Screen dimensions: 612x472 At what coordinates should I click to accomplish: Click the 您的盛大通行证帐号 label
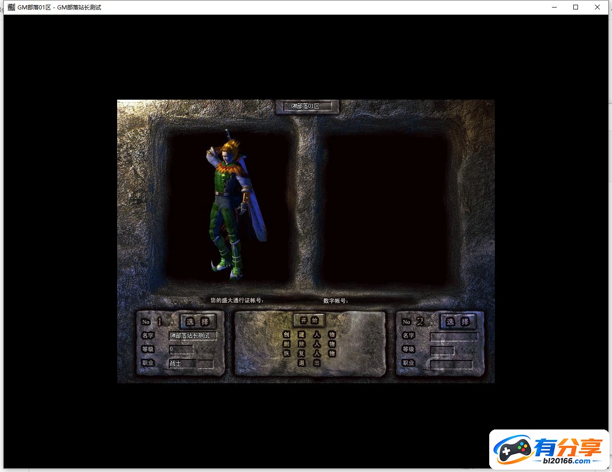point(237,300)
